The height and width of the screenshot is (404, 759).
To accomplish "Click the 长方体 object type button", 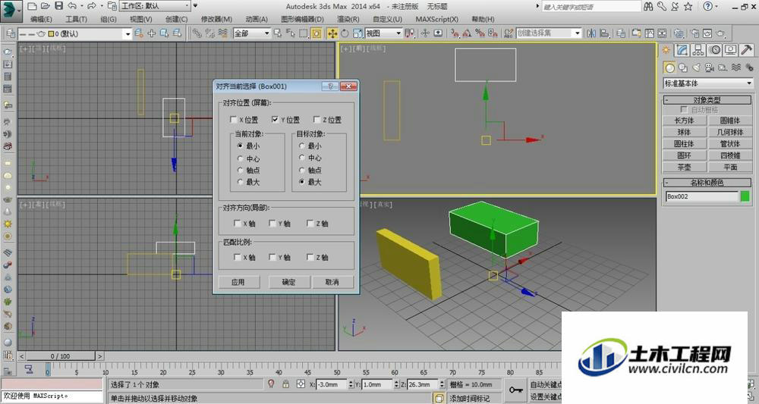I will (x=684, y=121).
